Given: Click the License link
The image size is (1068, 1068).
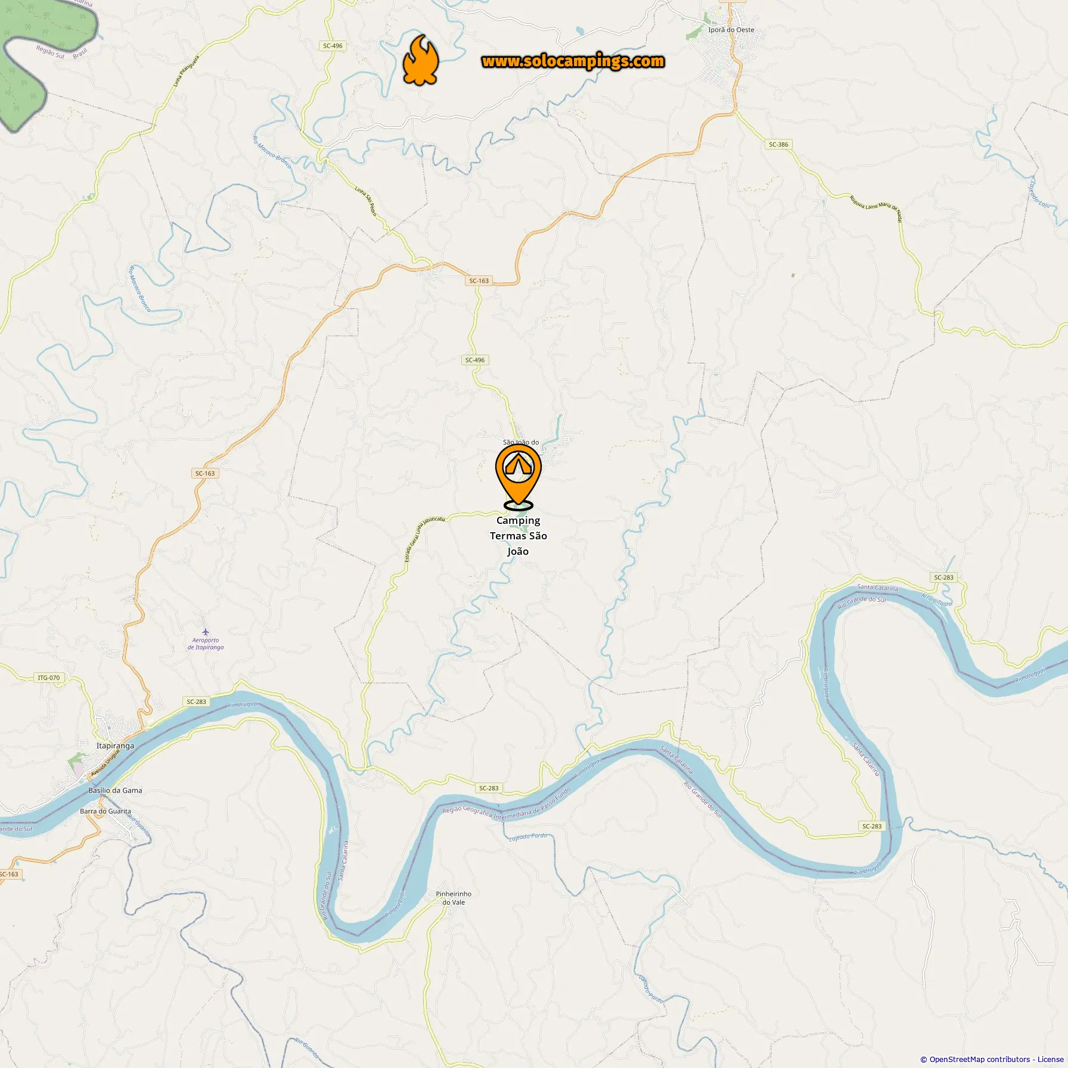Looking at the screenshot, I should point(1050,1059).
